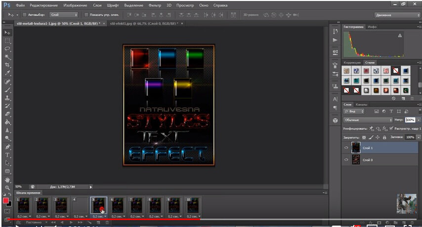The image size is (422, 227).
Task: Toggle the Показать упр. элем. checkbox
Action: 86,15
